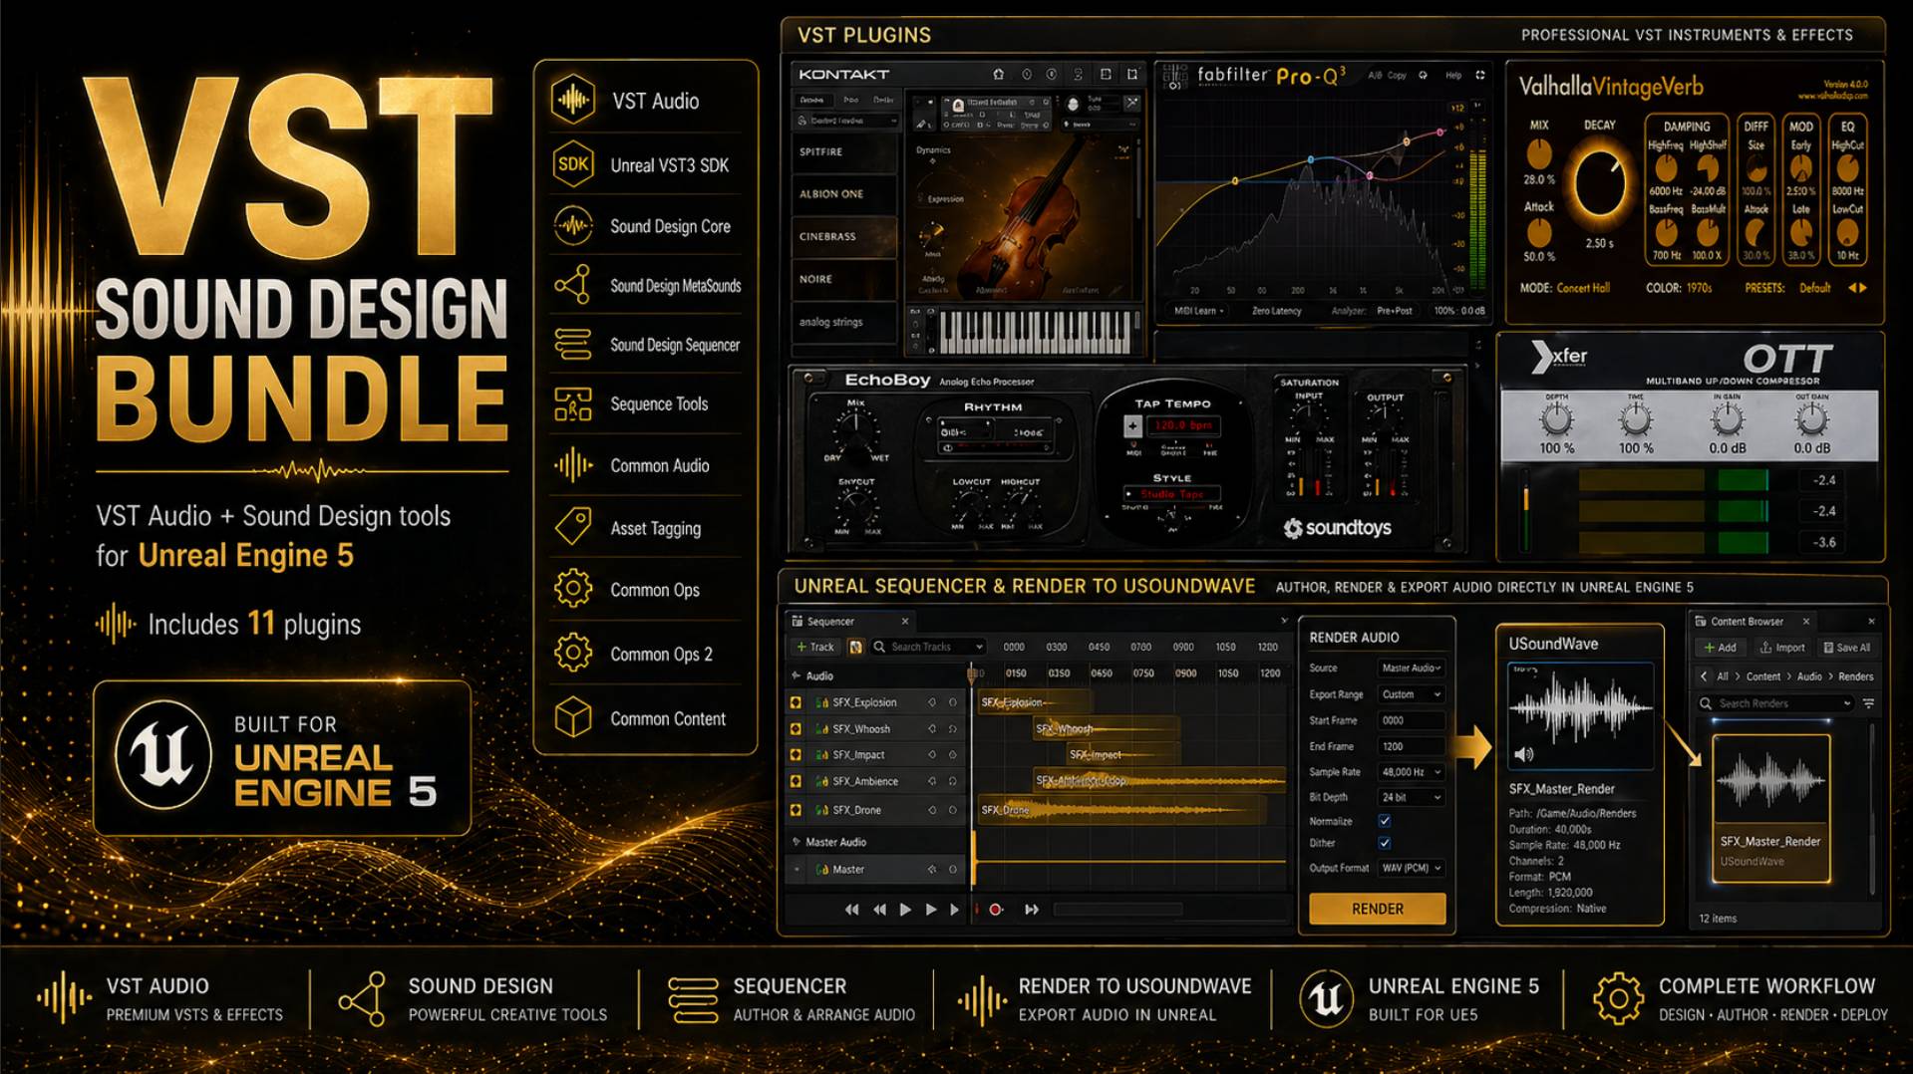Click the Import button in Content Browser

(1782, 648)
